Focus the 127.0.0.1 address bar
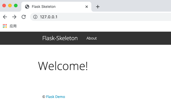 point(101,17)
